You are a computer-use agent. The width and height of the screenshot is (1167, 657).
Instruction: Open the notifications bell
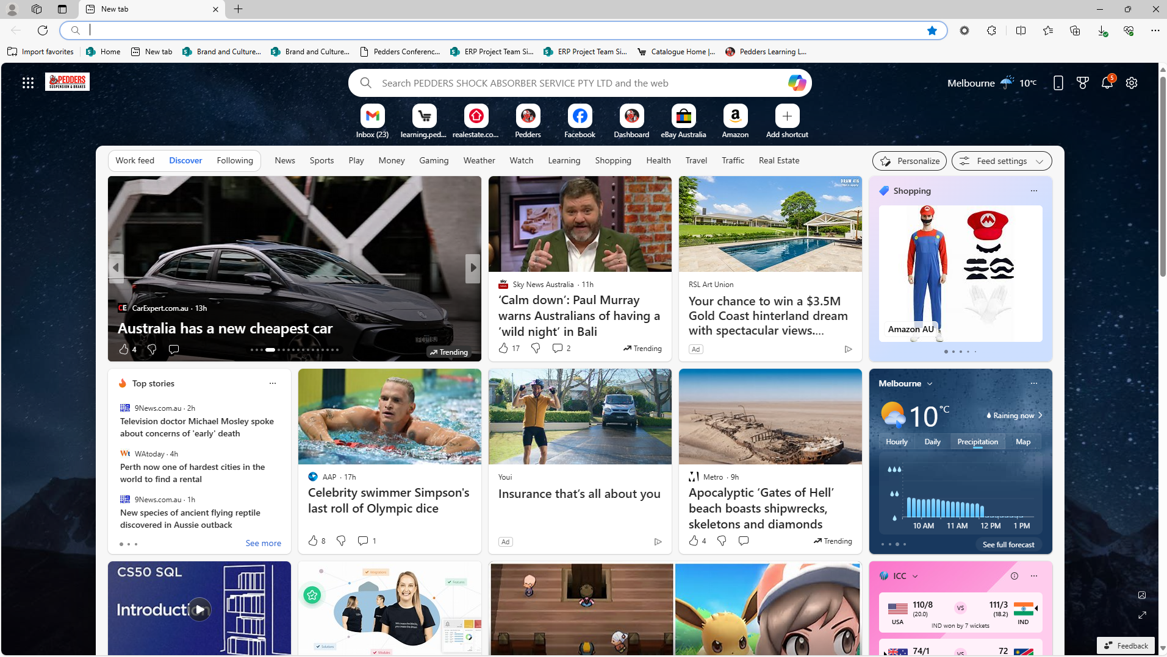pyautogui.click(x=1107, y=83)
